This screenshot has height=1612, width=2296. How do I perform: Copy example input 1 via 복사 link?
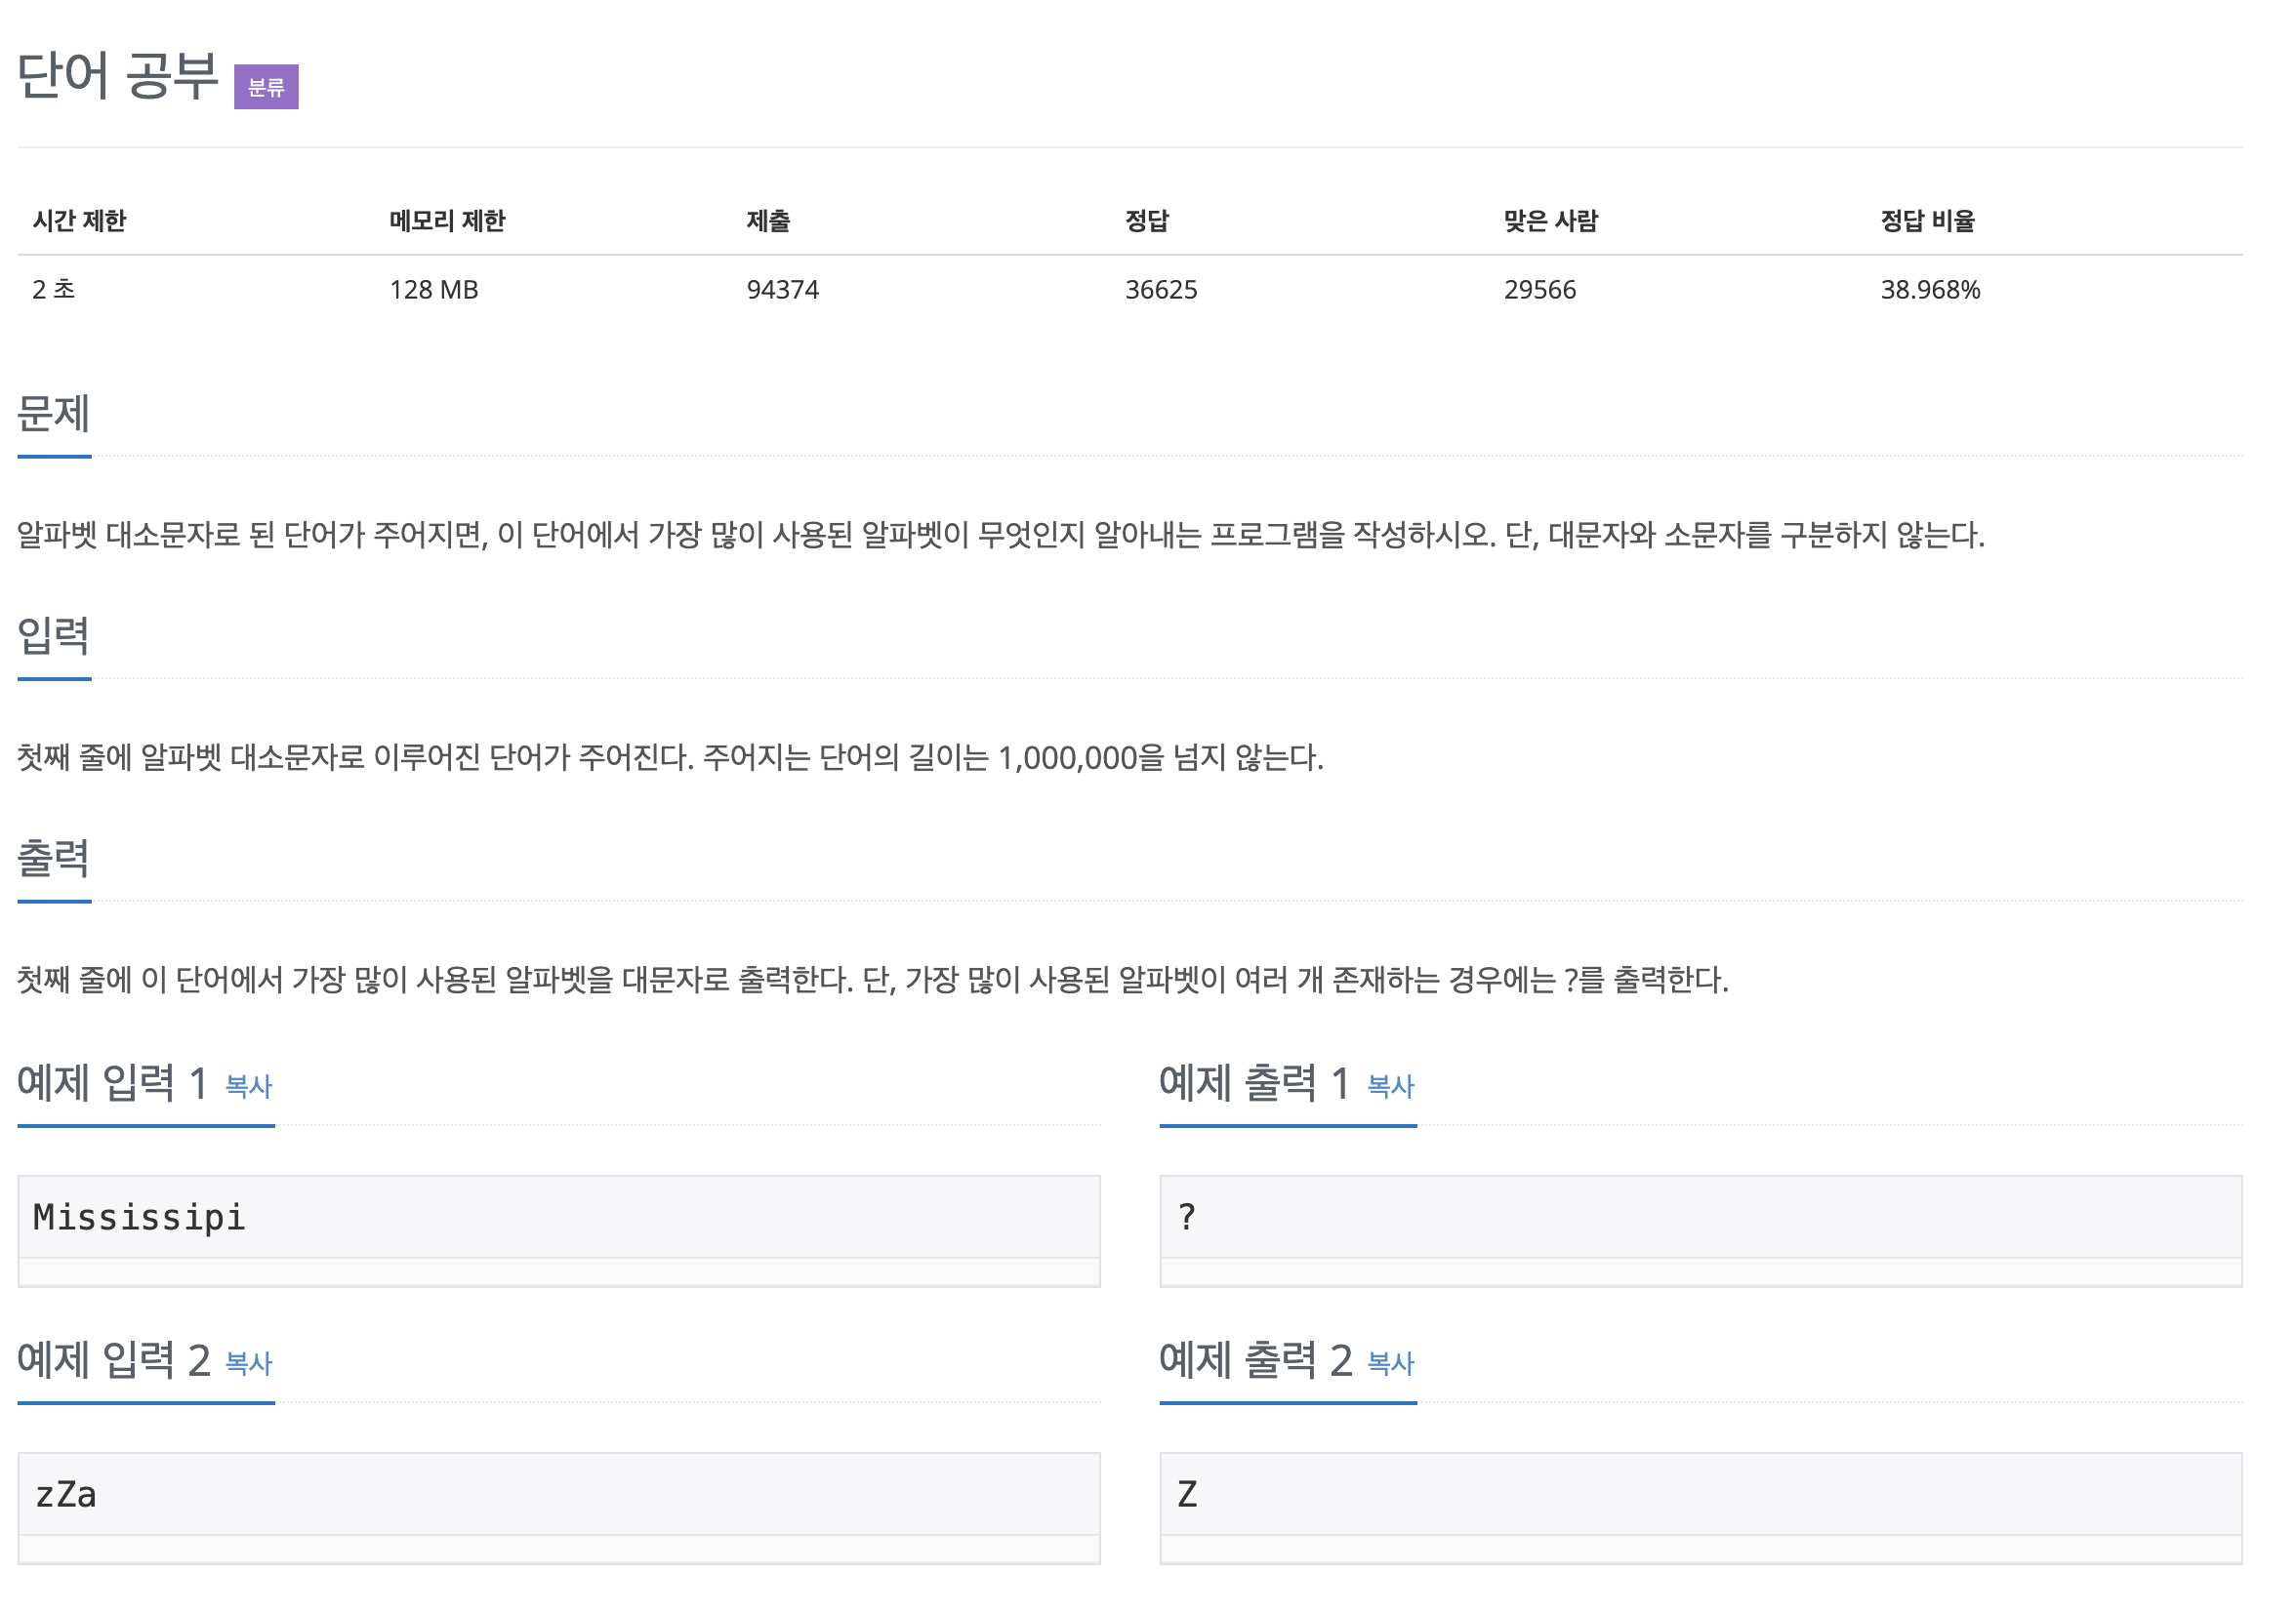pos(249,1086)
